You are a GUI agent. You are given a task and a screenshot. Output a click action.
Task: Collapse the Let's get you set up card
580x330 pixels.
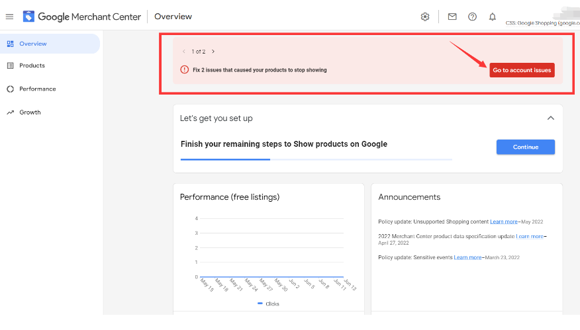[550, 118]
